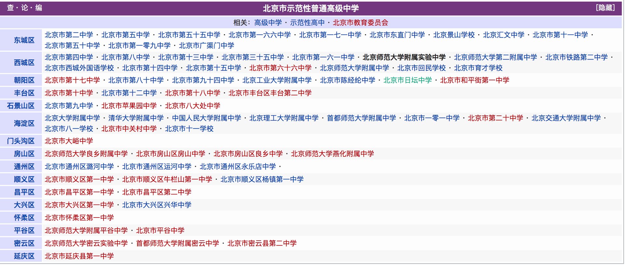Viewport: 625px width, 266px height.
Task: Open red link 北京市大峪中学
Action: 69,141
